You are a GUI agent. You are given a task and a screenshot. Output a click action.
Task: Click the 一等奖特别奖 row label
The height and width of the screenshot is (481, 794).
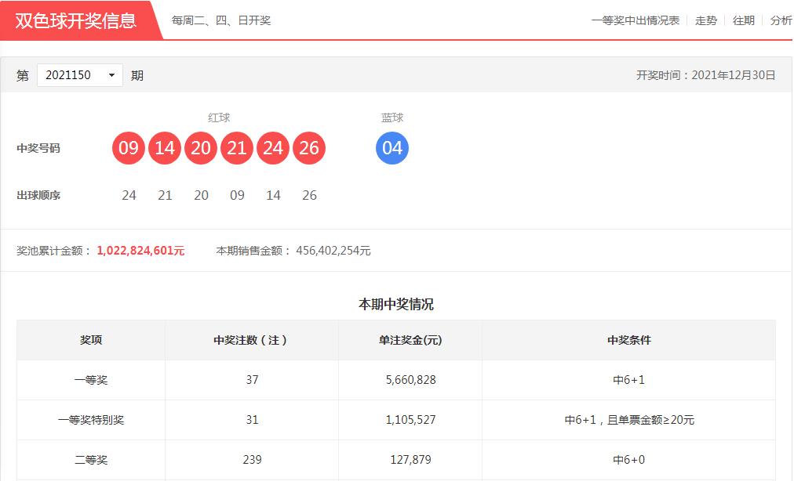coord(91,420)
